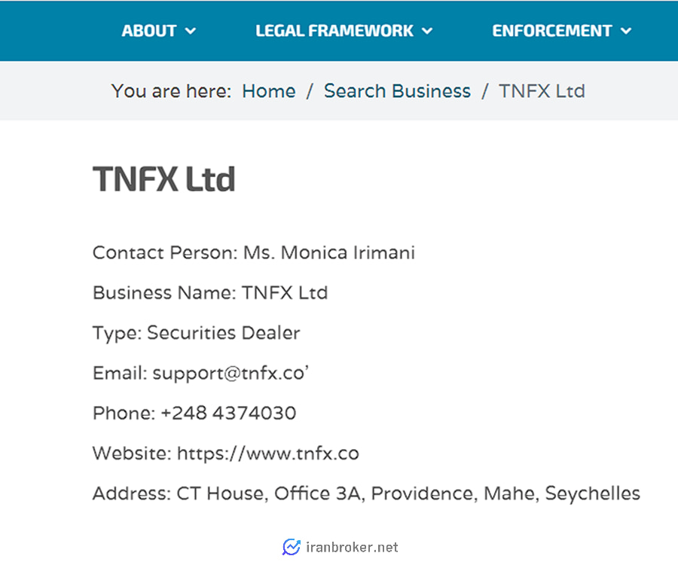The height and width of the screenshot is (562, 678).
Task: Open the ABOUT menu
Action: [x=159, y=31]
